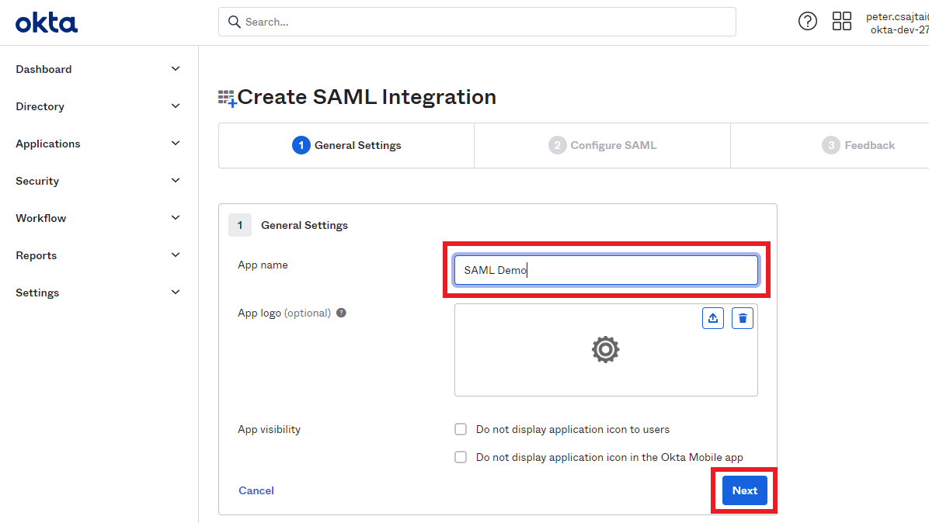Click the gear placeholder logo image

605,350
